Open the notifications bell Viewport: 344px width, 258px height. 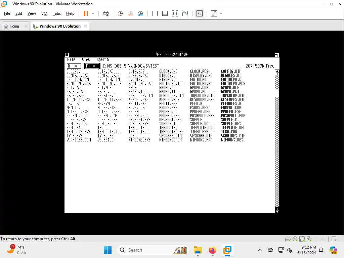(x=321, y=250)
